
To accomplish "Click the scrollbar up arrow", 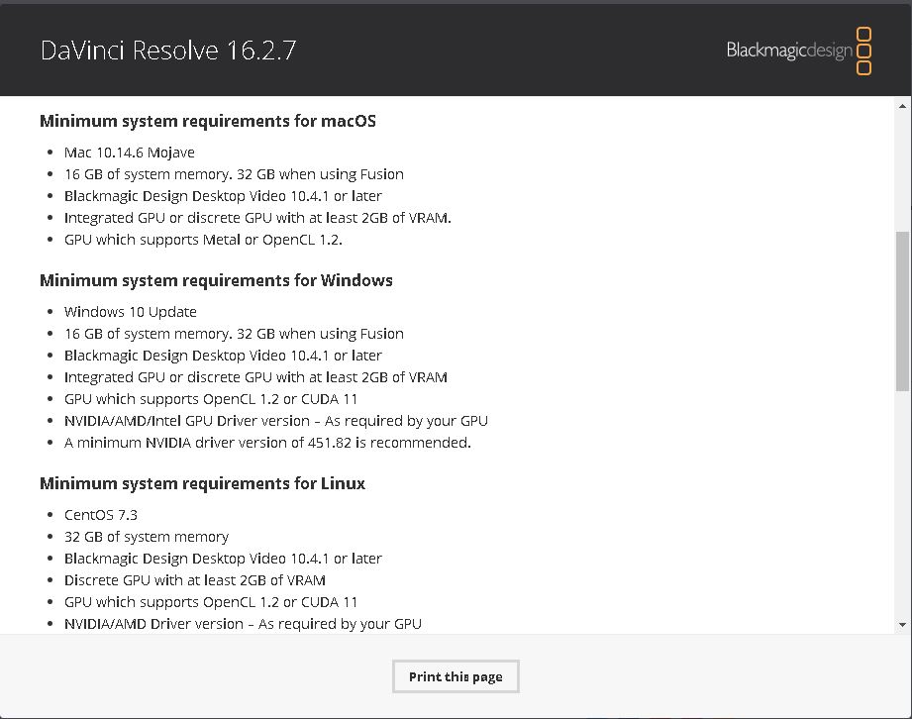I will (x=902, y=106).
